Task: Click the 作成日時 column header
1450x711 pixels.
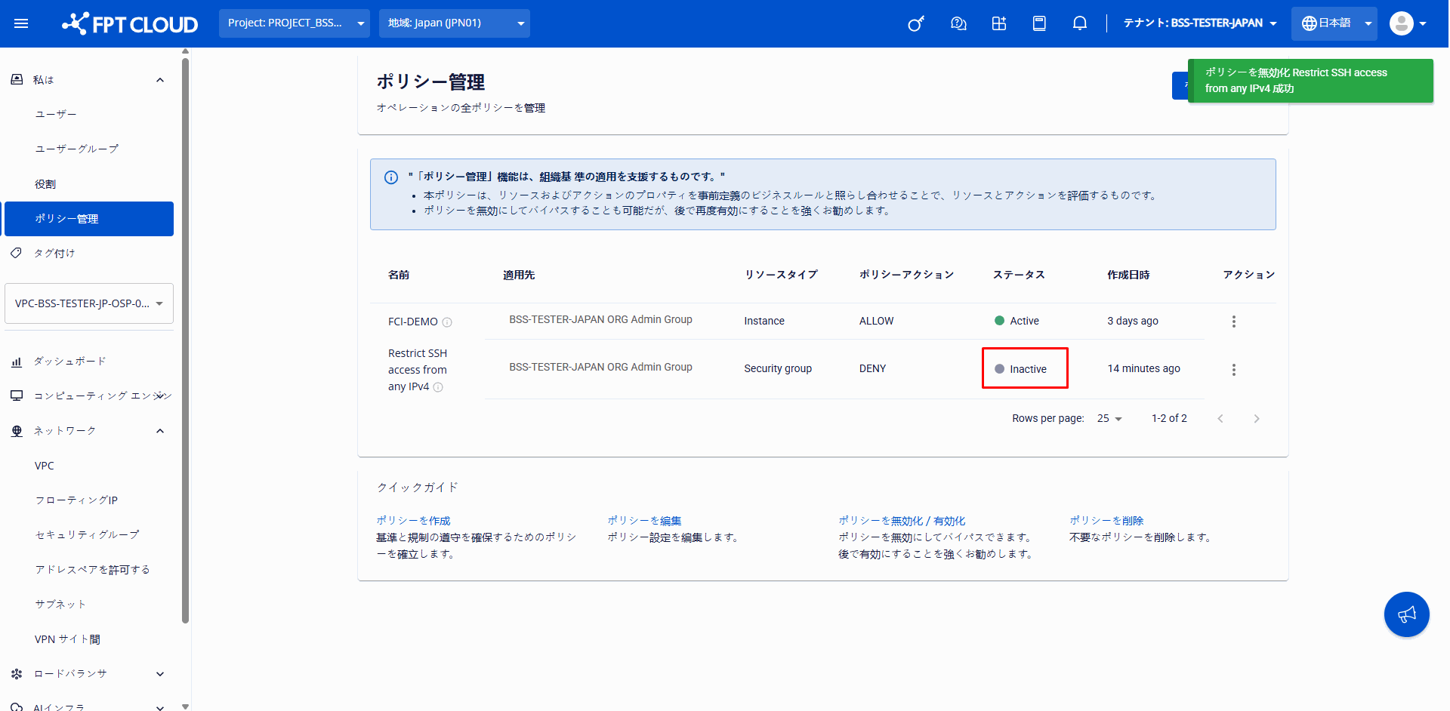Action: [x=1128, y=275]
